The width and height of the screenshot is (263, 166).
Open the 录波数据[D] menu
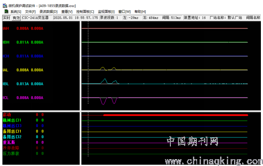48,11
